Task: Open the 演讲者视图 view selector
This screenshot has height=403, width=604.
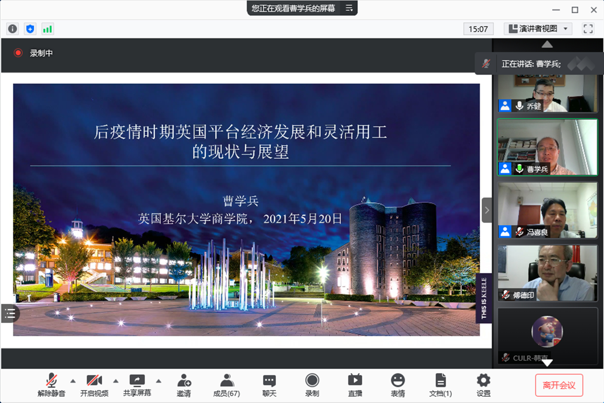Action: (538, 29)
